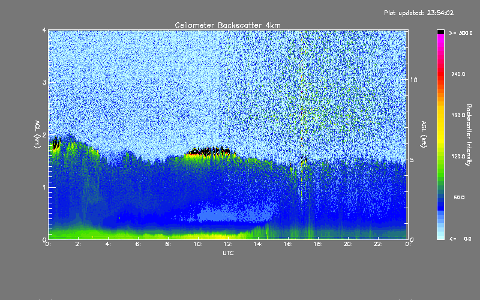Click the 60.0 colorbar value
The width and height of the screenshot is (480, 300).
pyautogui.click(x=459, y=198)
